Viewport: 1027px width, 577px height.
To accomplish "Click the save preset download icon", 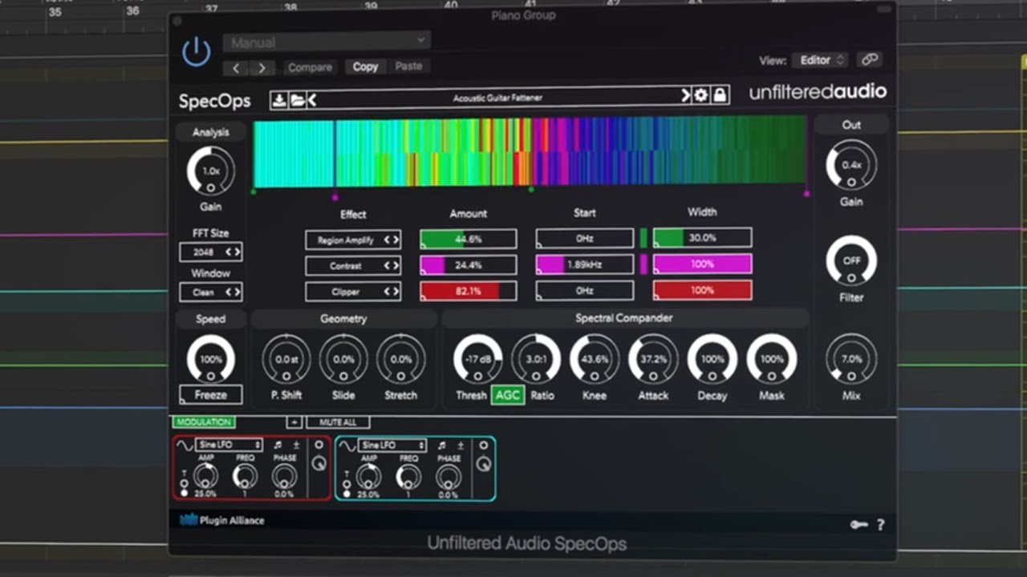I will pos(278,99).
